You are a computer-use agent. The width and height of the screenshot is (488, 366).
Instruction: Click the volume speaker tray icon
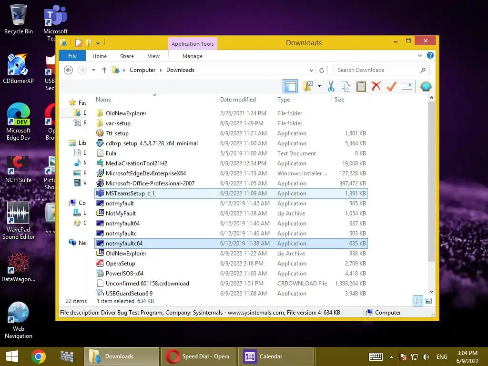(x=426, y=356)
